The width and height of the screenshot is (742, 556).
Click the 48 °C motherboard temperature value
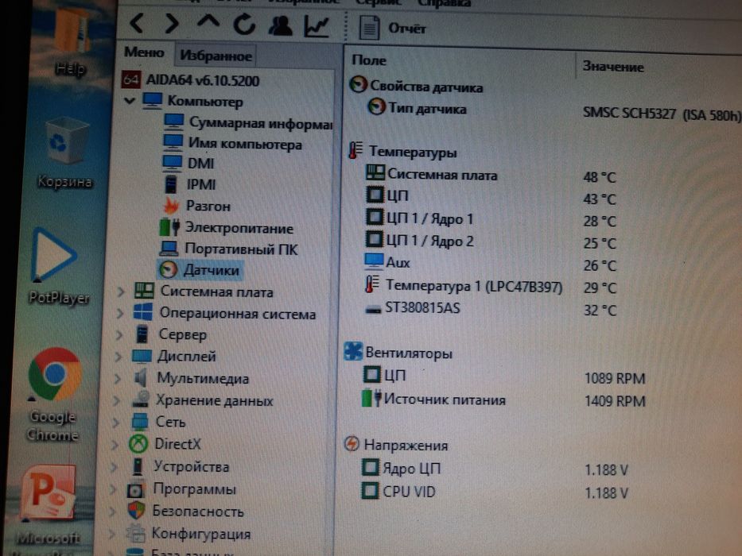pyautogui.click(x=600, y=177)
